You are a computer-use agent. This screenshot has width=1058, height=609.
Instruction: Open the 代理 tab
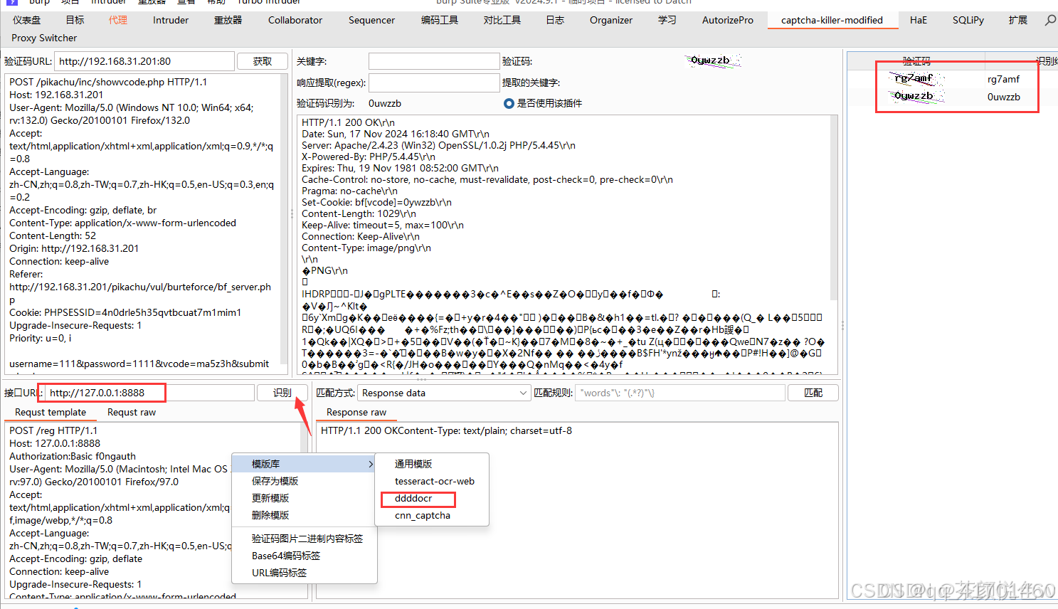tap(118, 20)
